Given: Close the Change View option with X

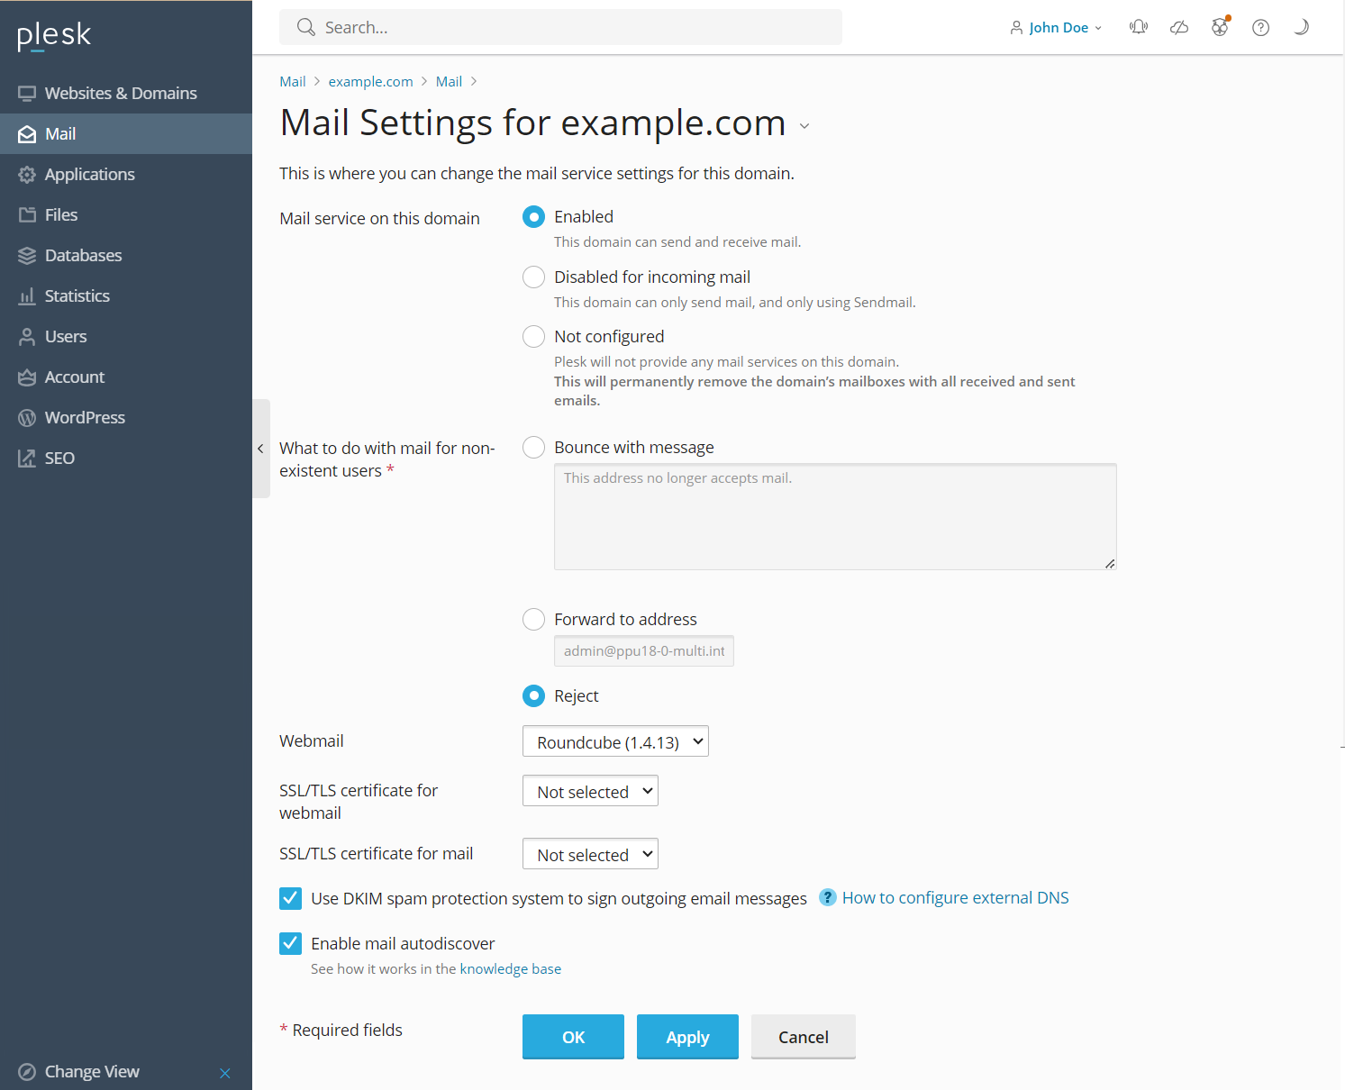Looking at the screenshot, I should click(225, 1073).
